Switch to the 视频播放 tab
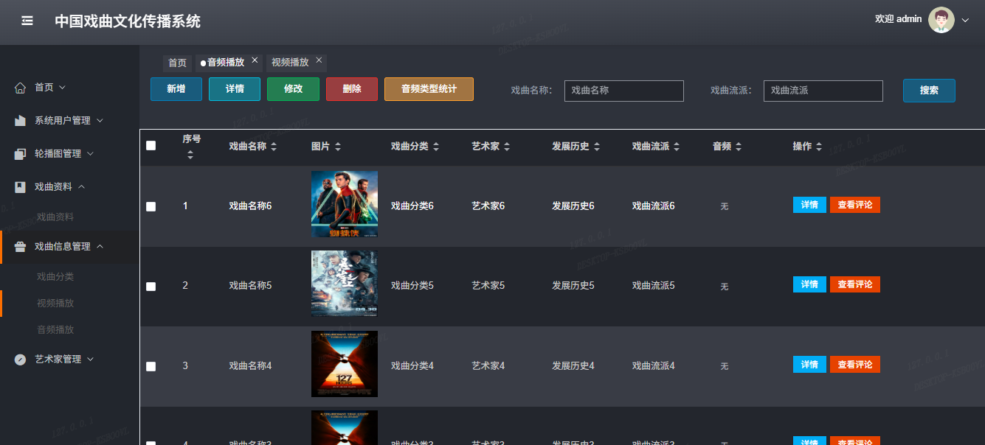 coord(290,63)
